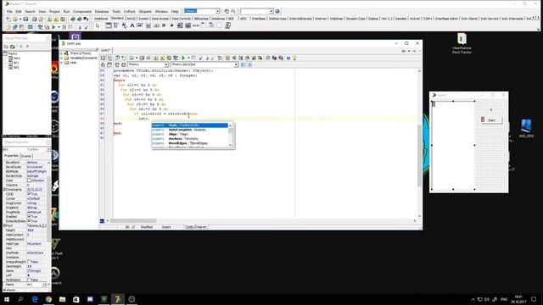Pick the ActionList component at palette end

click(228, 25)
